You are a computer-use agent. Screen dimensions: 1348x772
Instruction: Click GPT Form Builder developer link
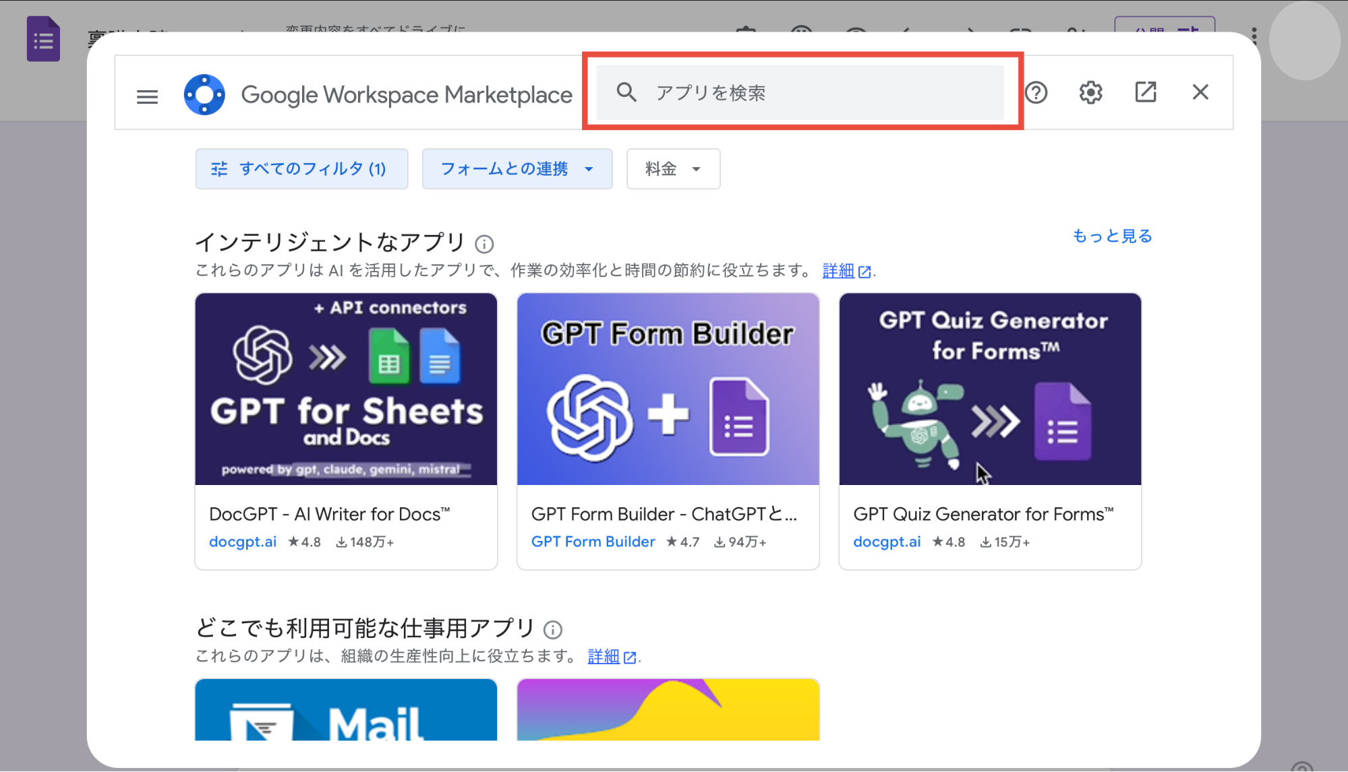pyautogui.click(x=593, y=542)
